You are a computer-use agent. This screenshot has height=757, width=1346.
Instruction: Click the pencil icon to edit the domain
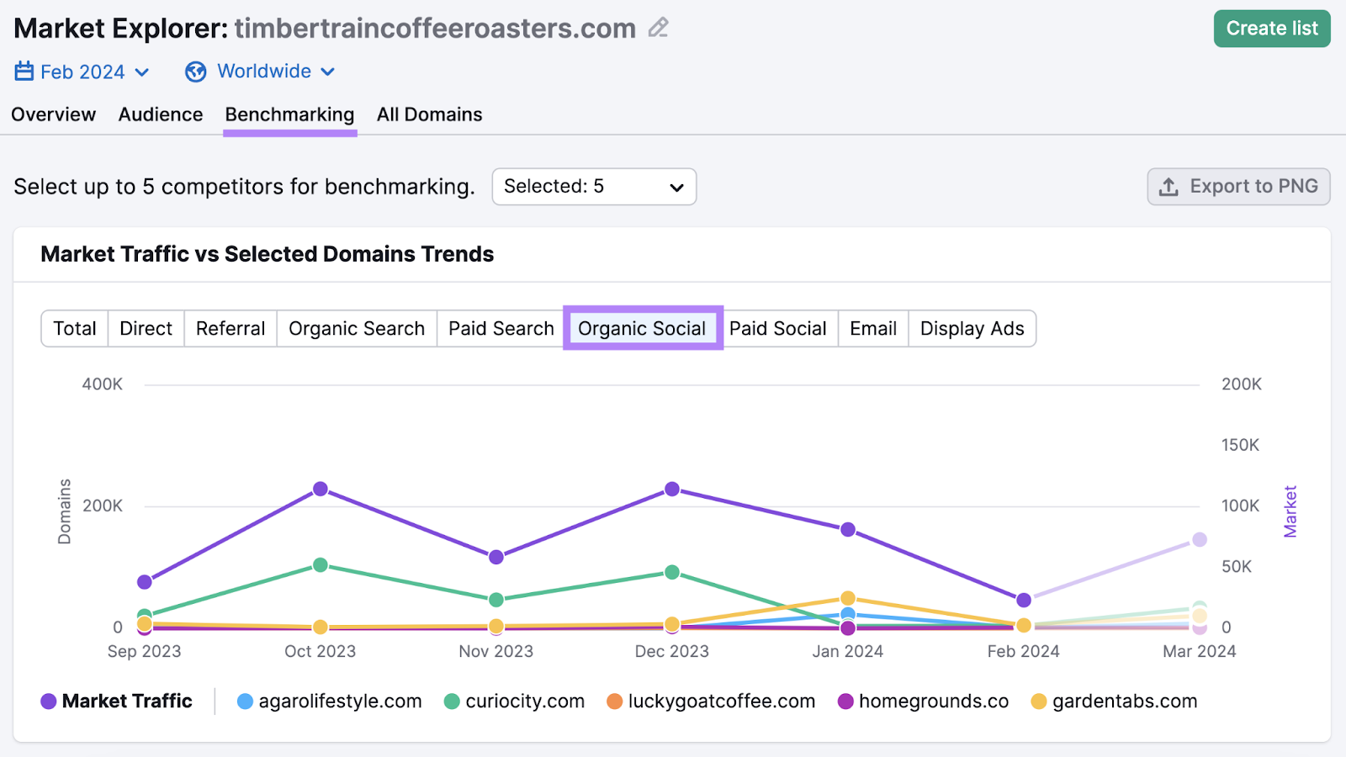pos(658,28)
